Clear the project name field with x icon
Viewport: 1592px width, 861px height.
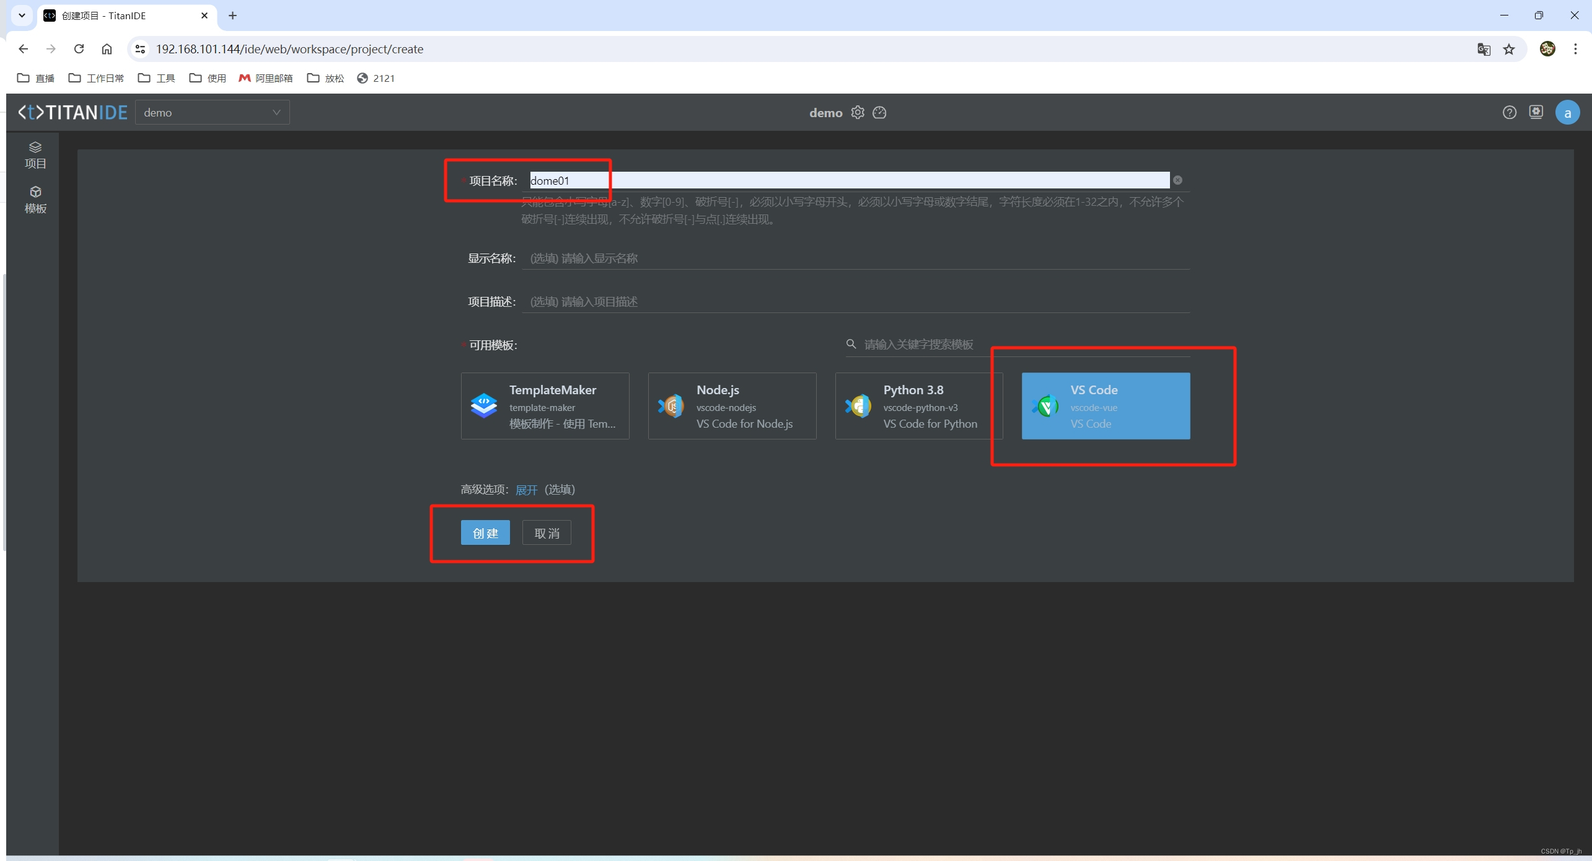[1177, 180]
